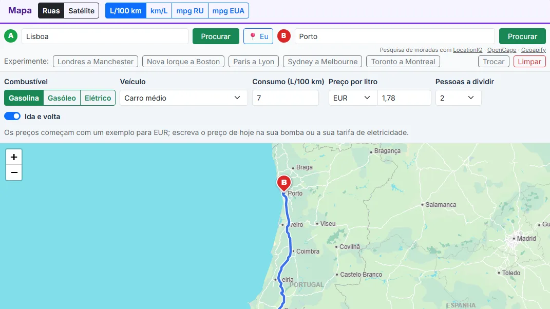This screenshot has width=550, height=309.
Task: Open the EUR currency dropdown
Action: point(353,98)
